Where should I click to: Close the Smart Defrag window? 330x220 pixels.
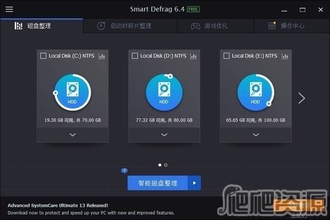[321, 10]
